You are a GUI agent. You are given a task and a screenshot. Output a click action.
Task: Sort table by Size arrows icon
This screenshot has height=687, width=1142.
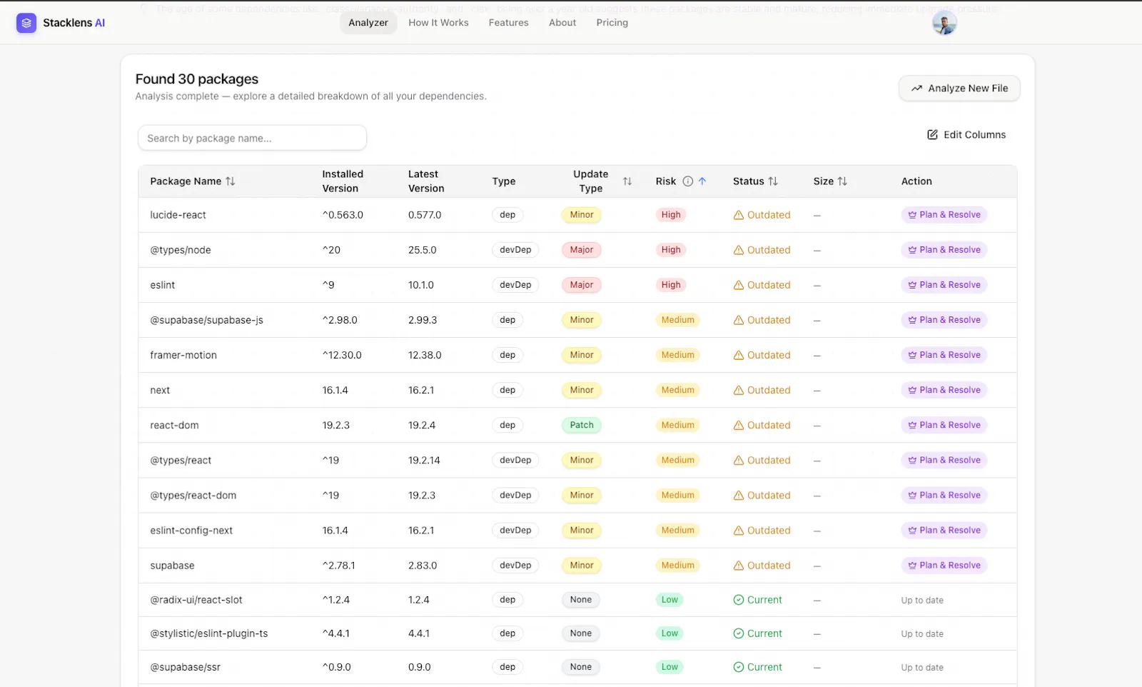tap(842, 181)
